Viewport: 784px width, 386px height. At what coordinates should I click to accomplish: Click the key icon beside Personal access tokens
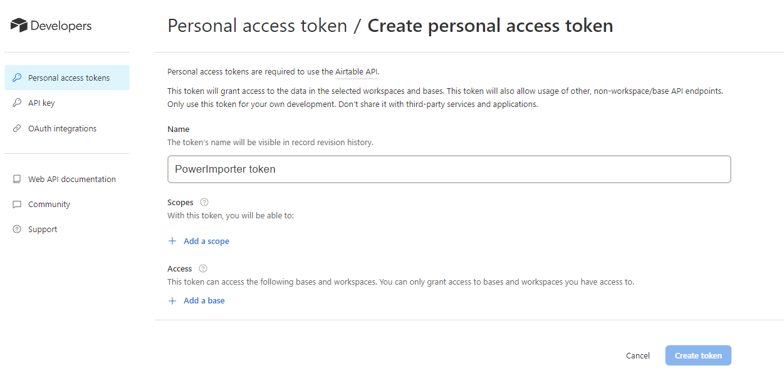pyautogui.click(x=17, y=78)
